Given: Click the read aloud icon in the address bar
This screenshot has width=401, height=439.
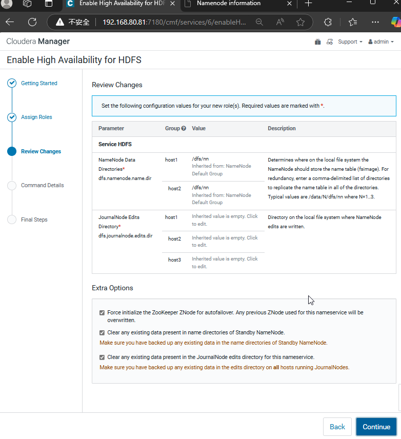Looking at the screenshot, I should click(x=280, y=22).
